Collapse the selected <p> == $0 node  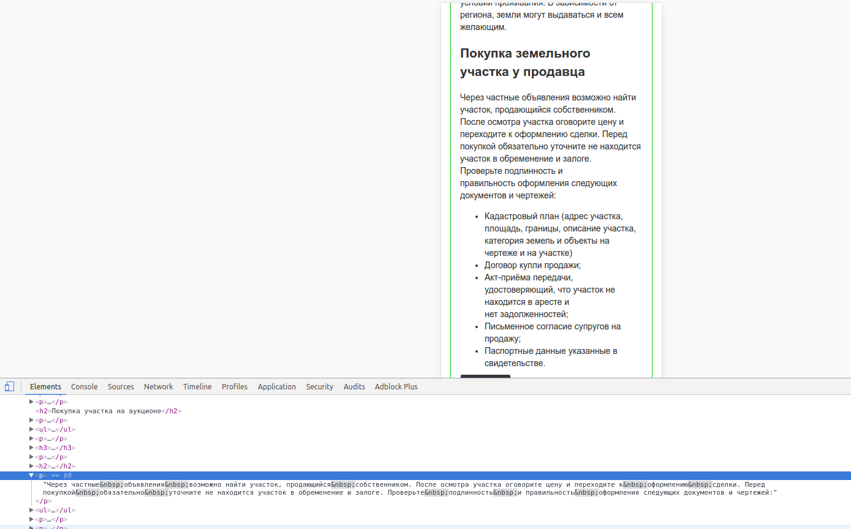click(x=31, y=476)
